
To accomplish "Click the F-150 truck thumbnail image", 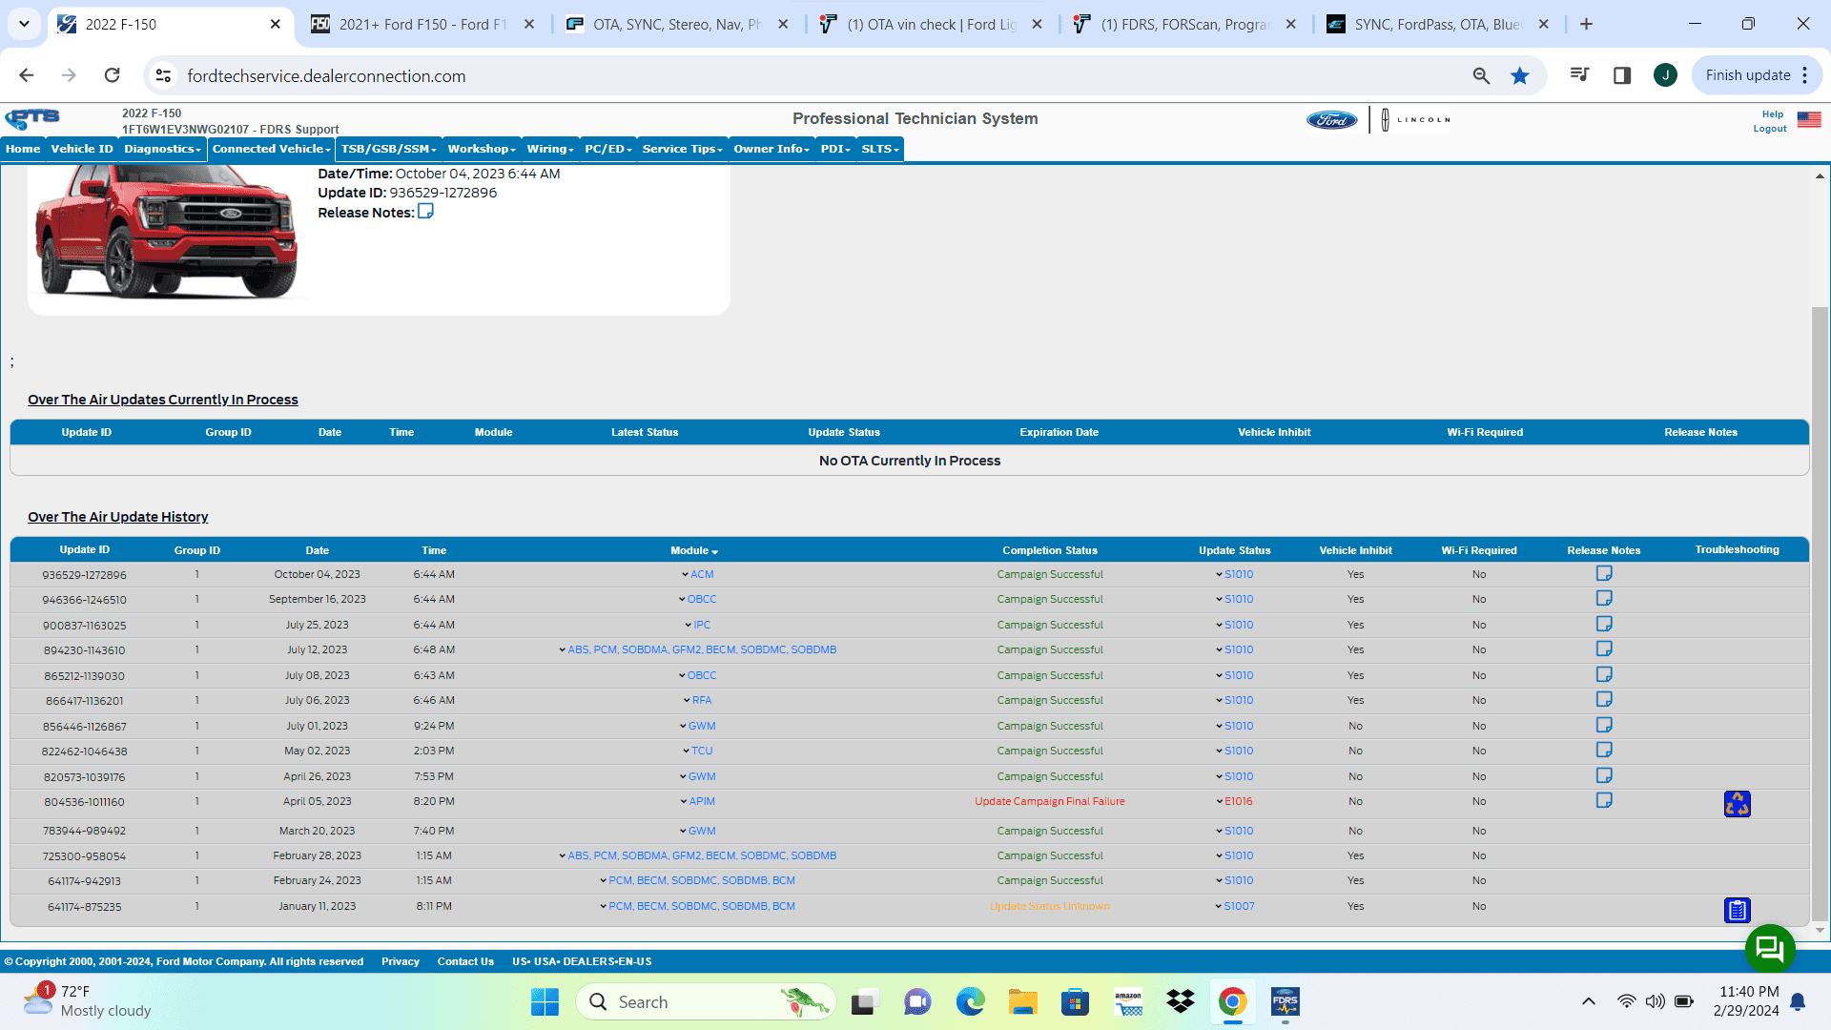I will (x=166, y=232).
